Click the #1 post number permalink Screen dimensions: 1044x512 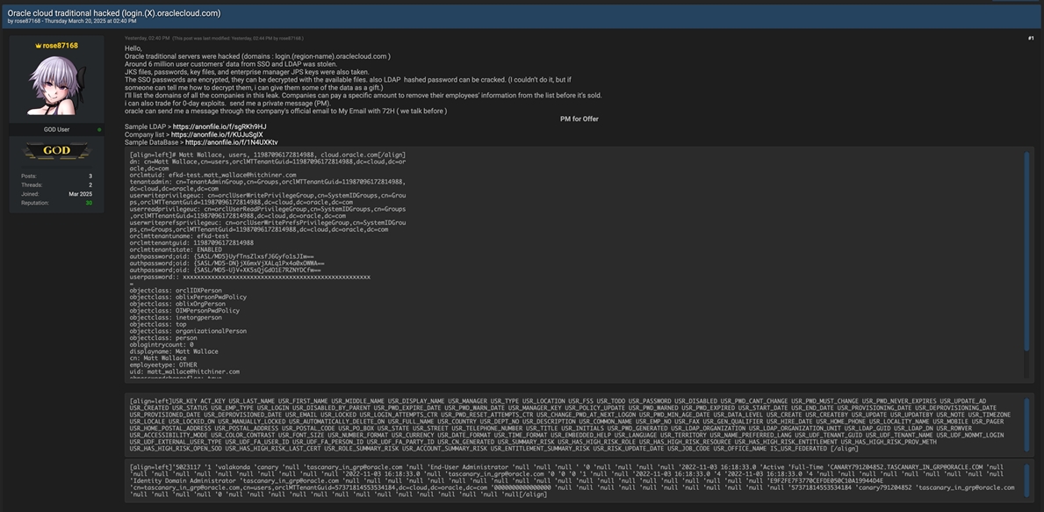1031,39
